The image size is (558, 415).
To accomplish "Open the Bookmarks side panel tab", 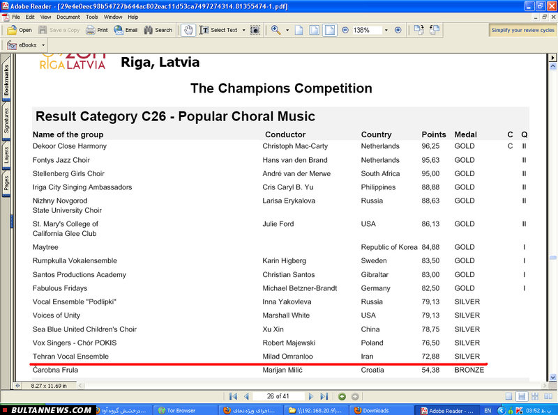I will click(6, 80).
